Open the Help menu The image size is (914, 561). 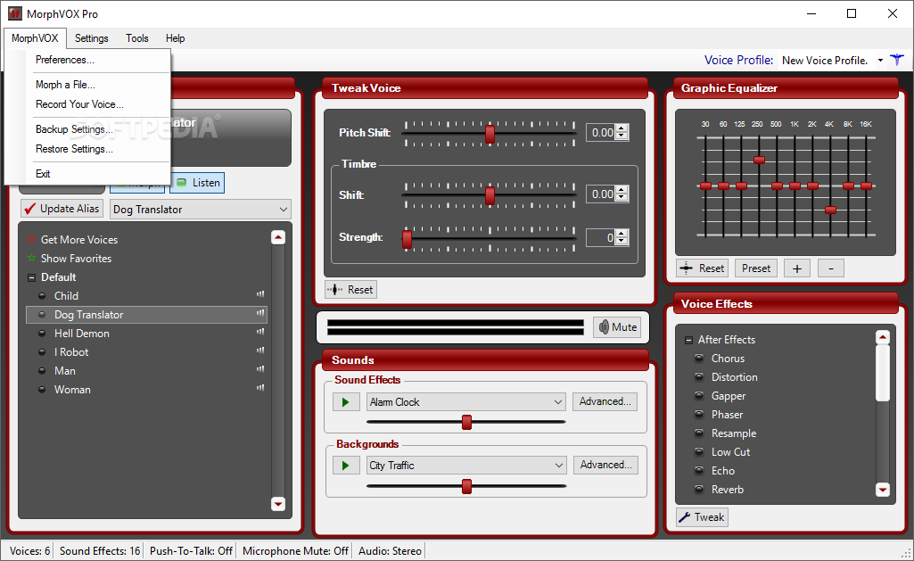[175, 38]
